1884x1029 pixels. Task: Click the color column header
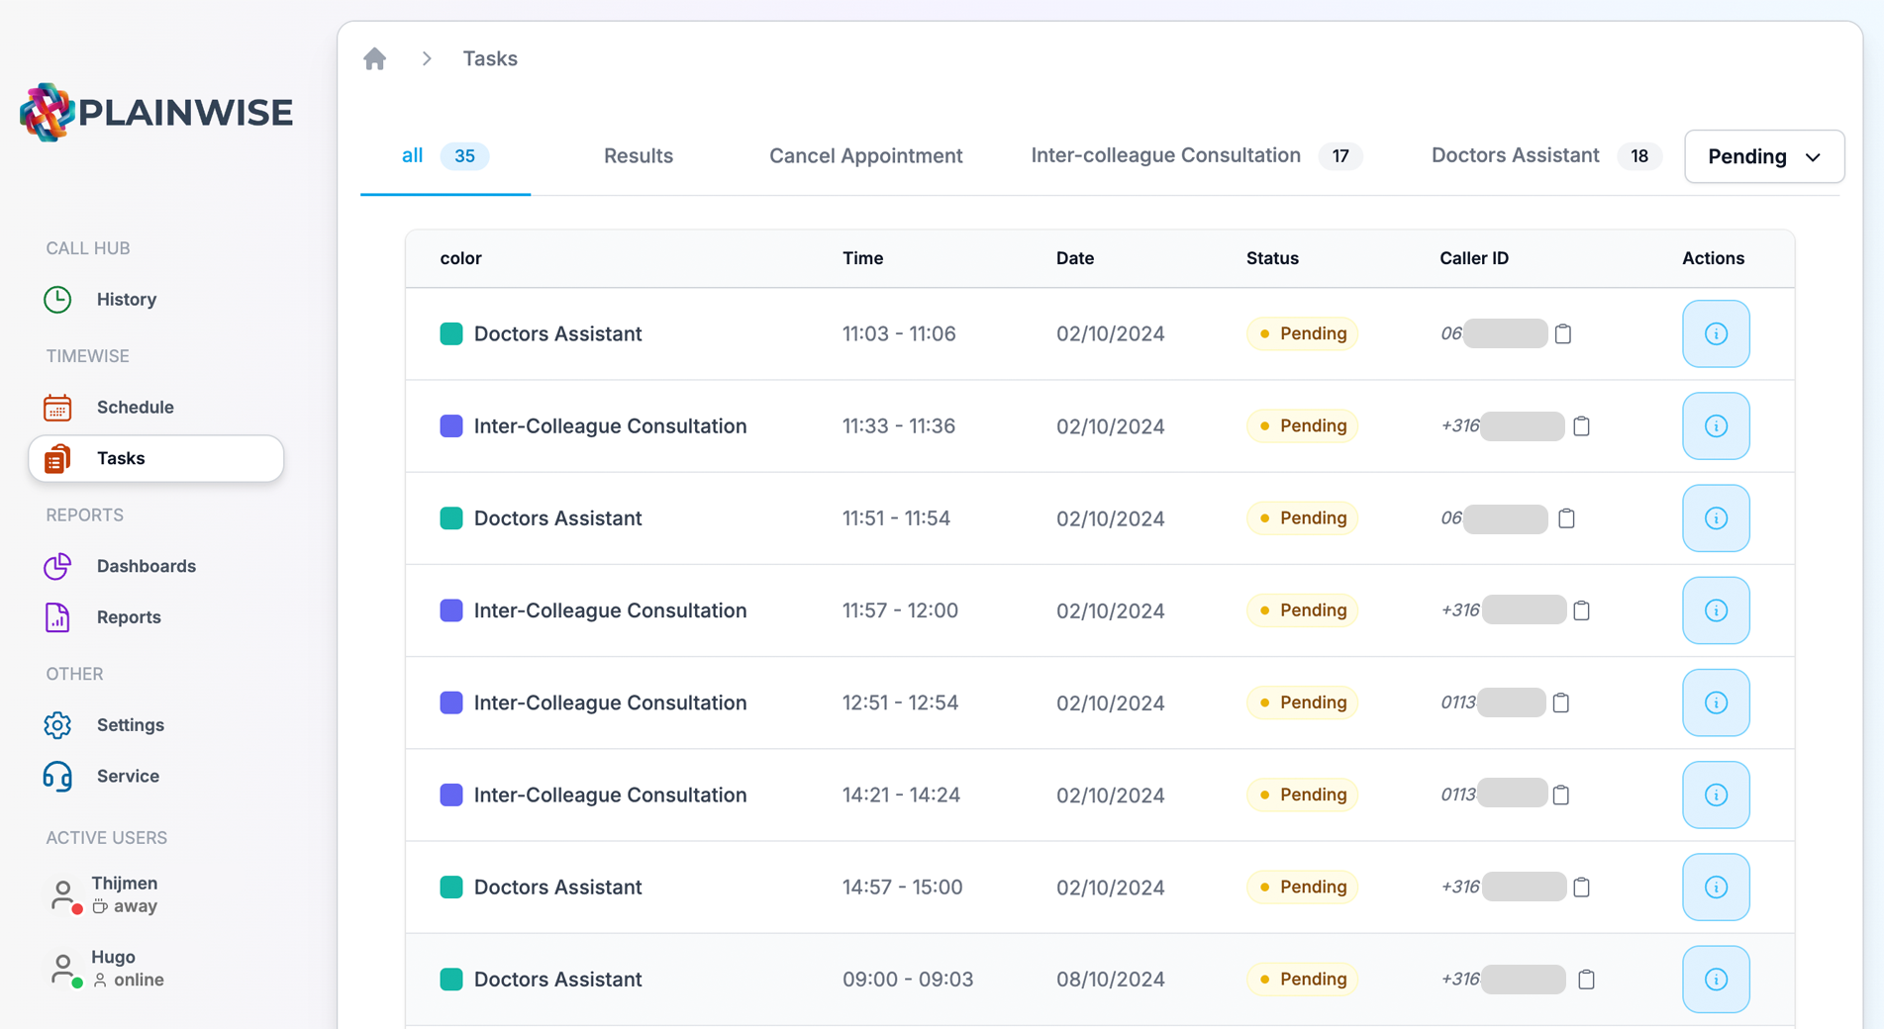[460, 258]
